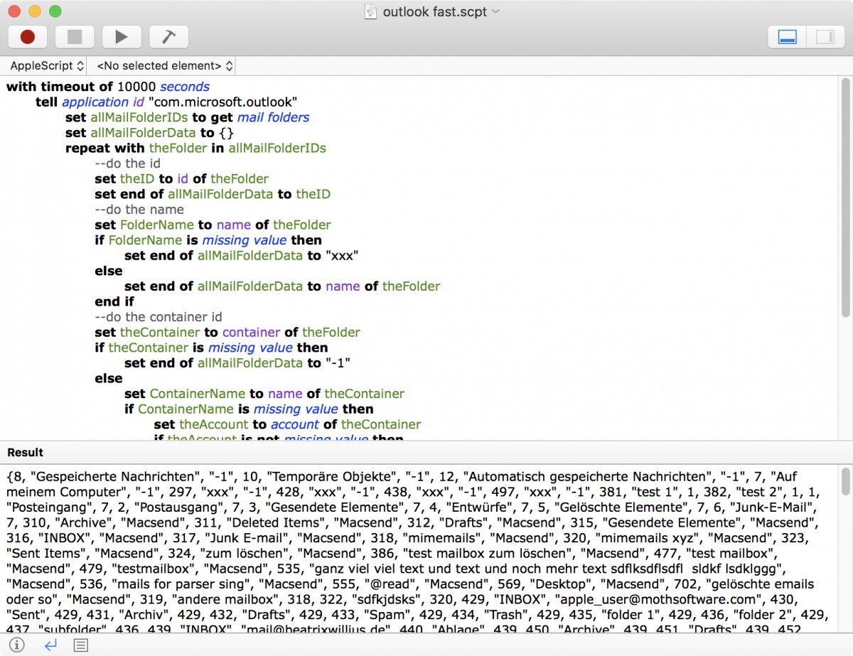Viewport: 853px width, 656px height.
Task: Click the document icon beside outlook fast.scpt
Action: point(370,11)
